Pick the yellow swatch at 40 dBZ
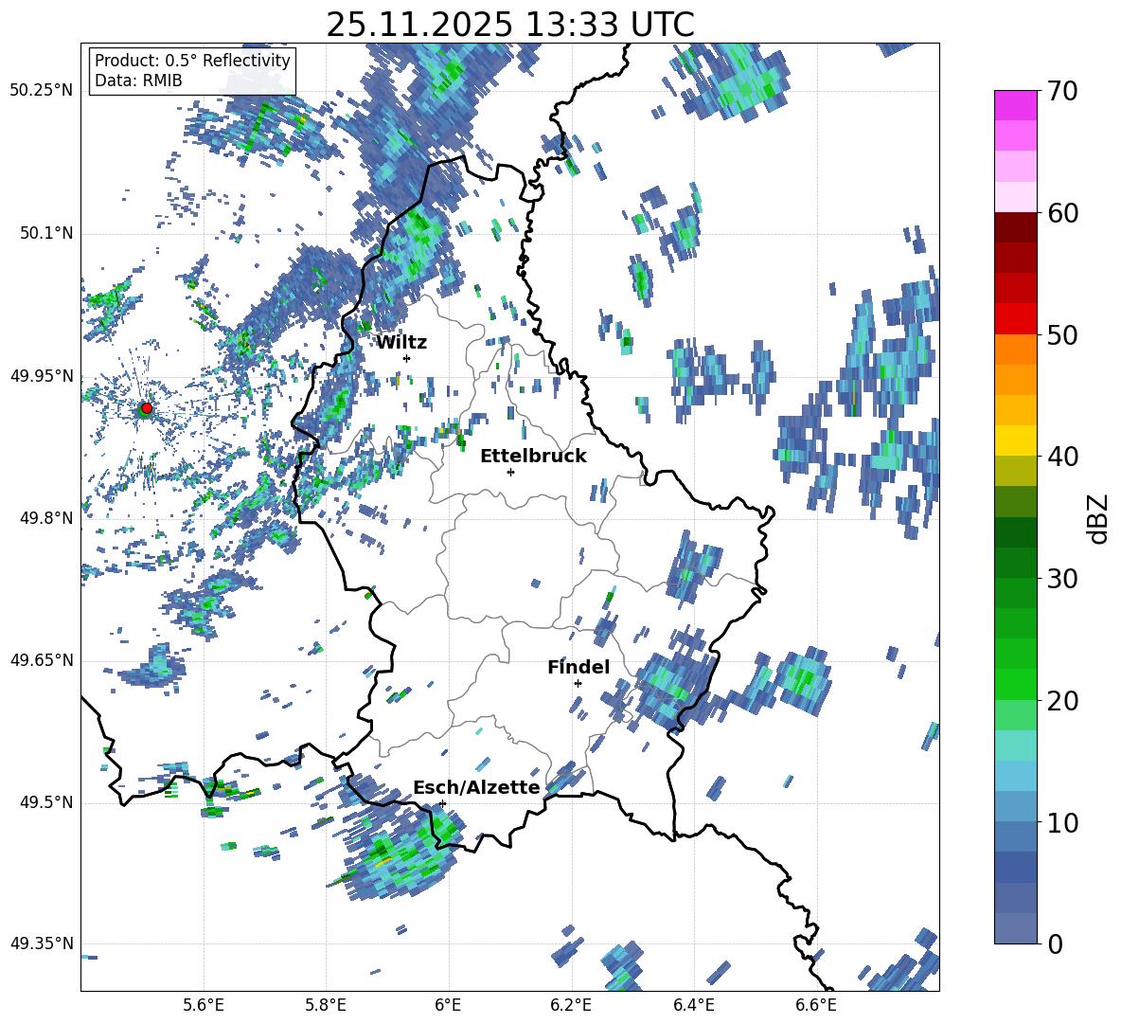 click(x=1015, y=440)
